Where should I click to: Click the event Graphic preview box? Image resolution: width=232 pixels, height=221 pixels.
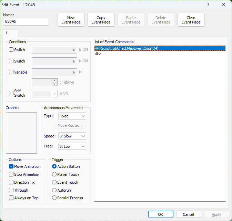pyautogui.click(x=21, y=133)
